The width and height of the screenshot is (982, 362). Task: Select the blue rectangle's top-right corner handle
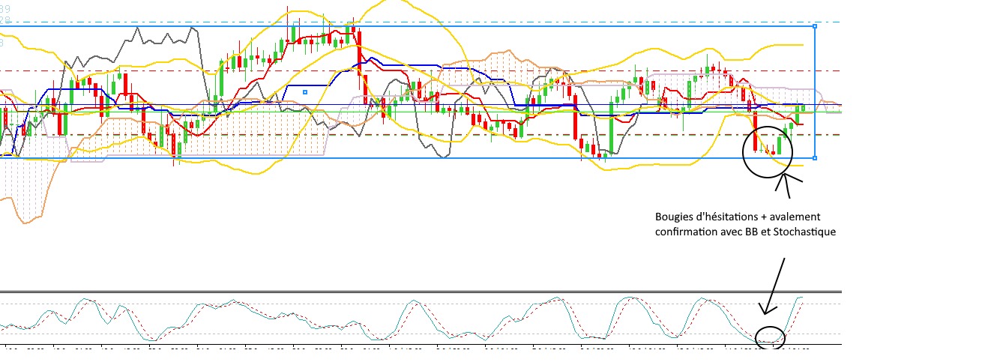pyautogui.click(x=815, y=26)
